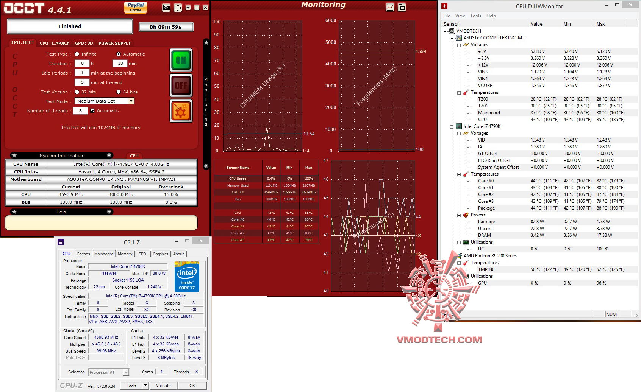
Task: Open the CPU-Z processor Selection dropdown
Action: 125,372
